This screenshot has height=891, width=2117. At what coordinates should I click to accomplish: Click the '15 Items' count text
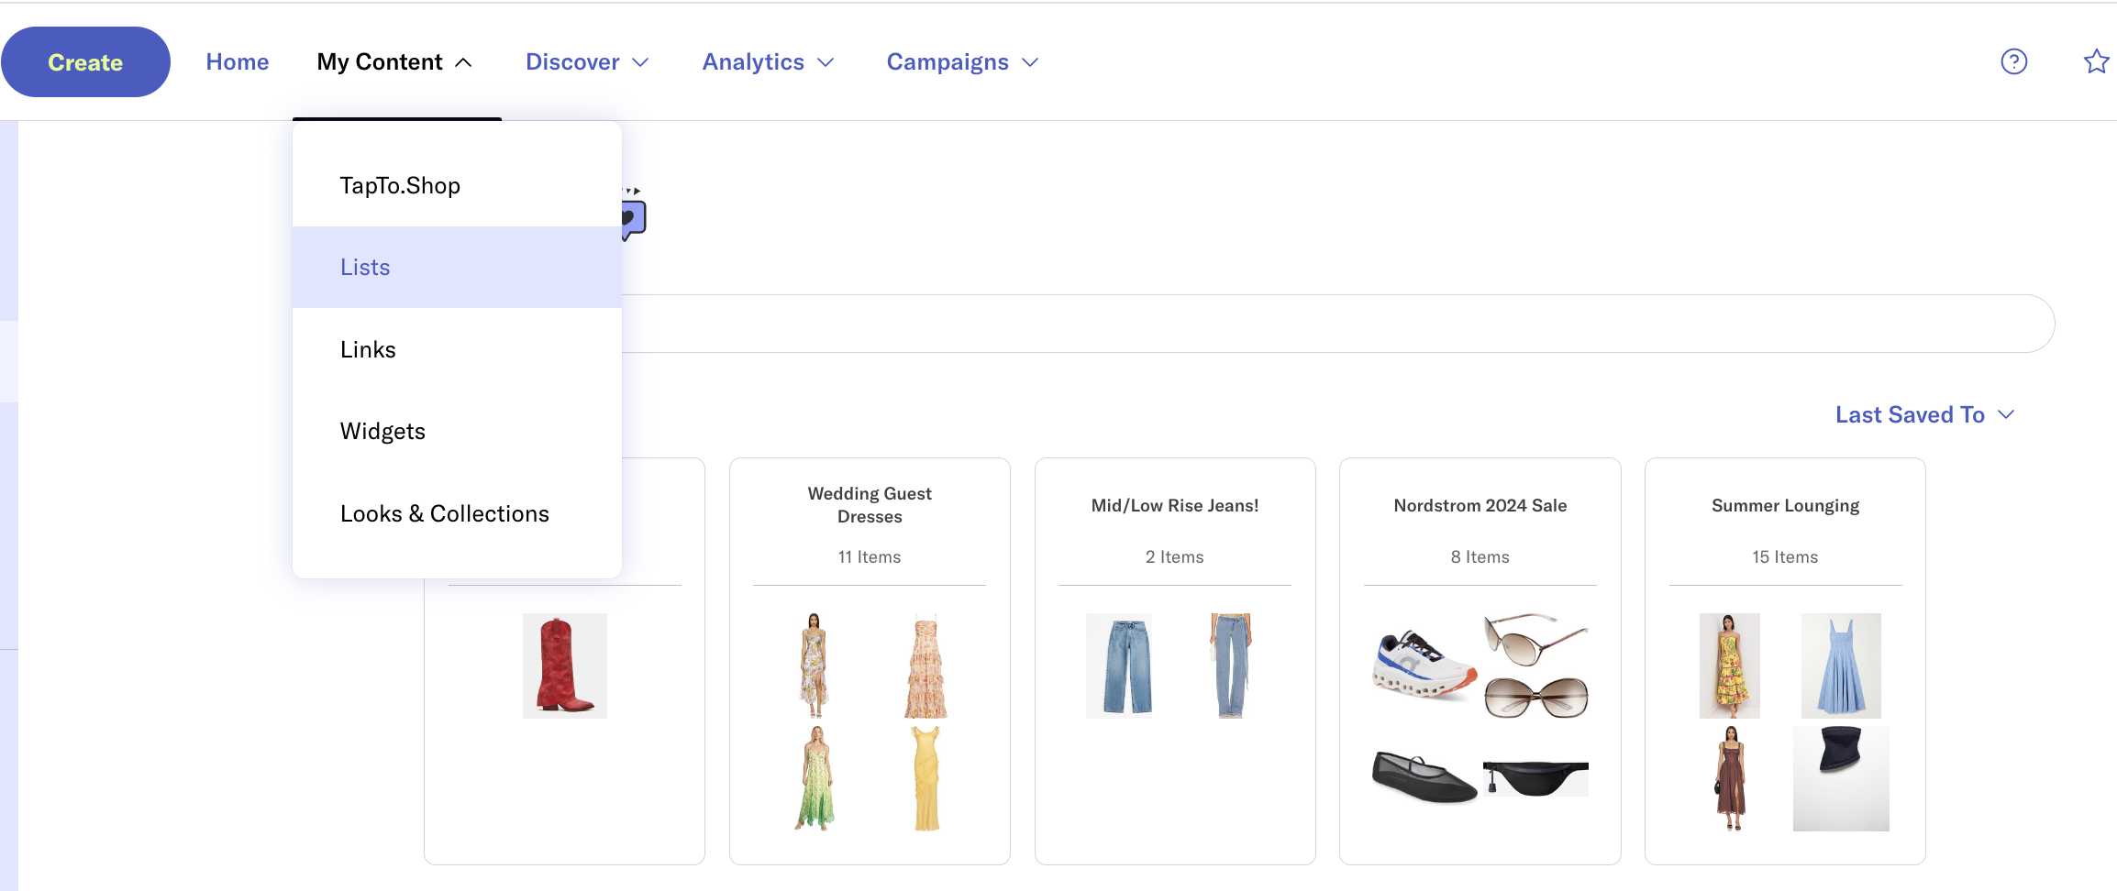coord(1785,556)
